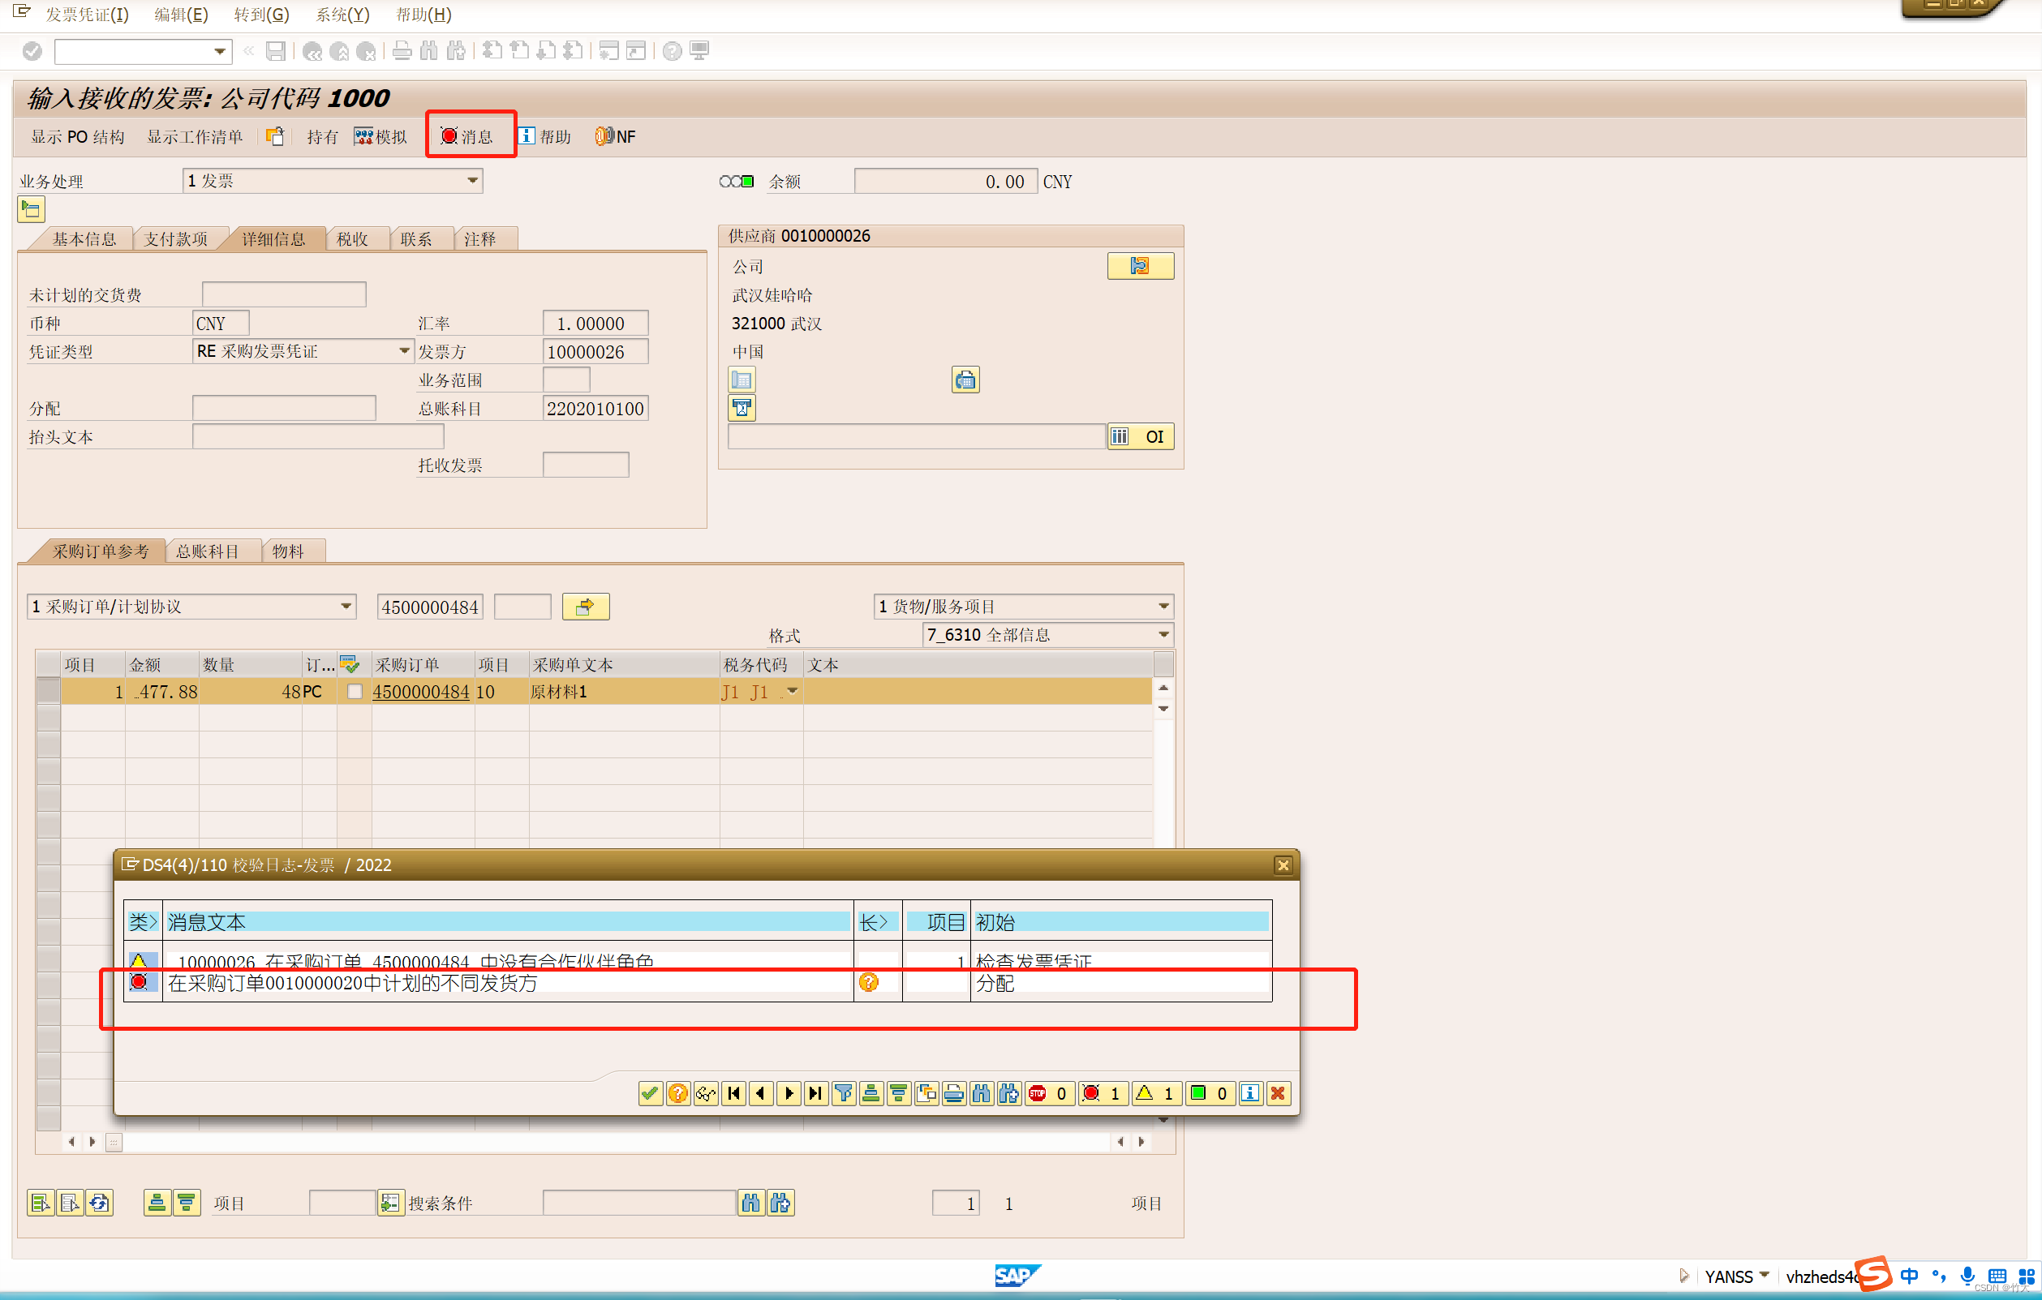Click the NF toolbar icon
2042x1300 pixels.
[x=604, y=136]
